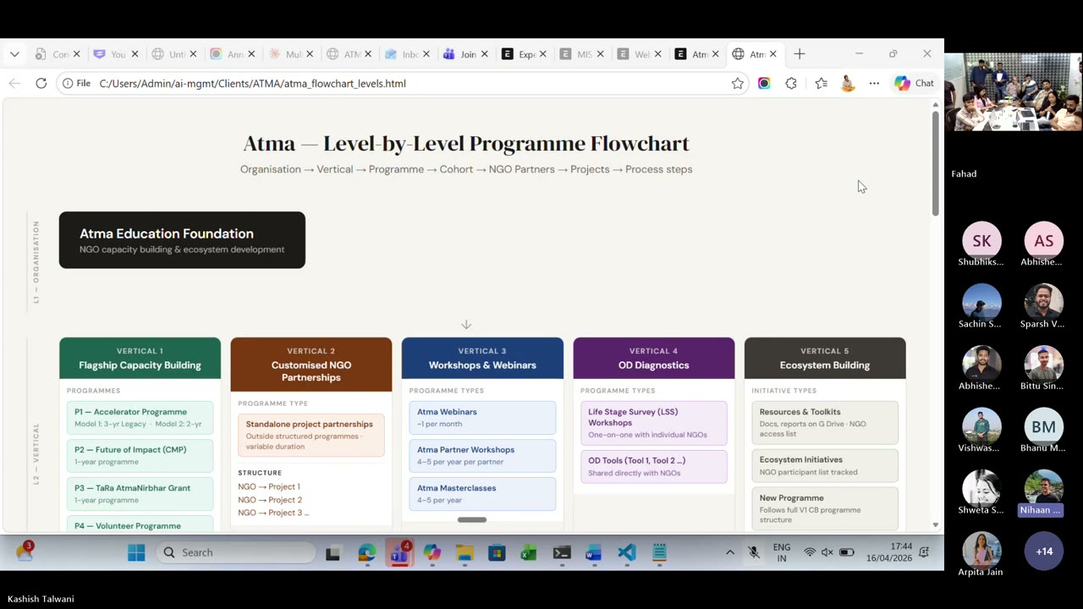Open Excel from the taskbar
Viewport: 1083px width, 609px height.
[528, 552]
